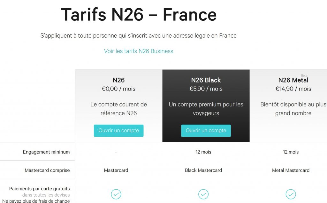Open Voir les tarifs N26 Business
Viewport: 327px width, 203px height.
pyautogui.click(x=139, y=51)
